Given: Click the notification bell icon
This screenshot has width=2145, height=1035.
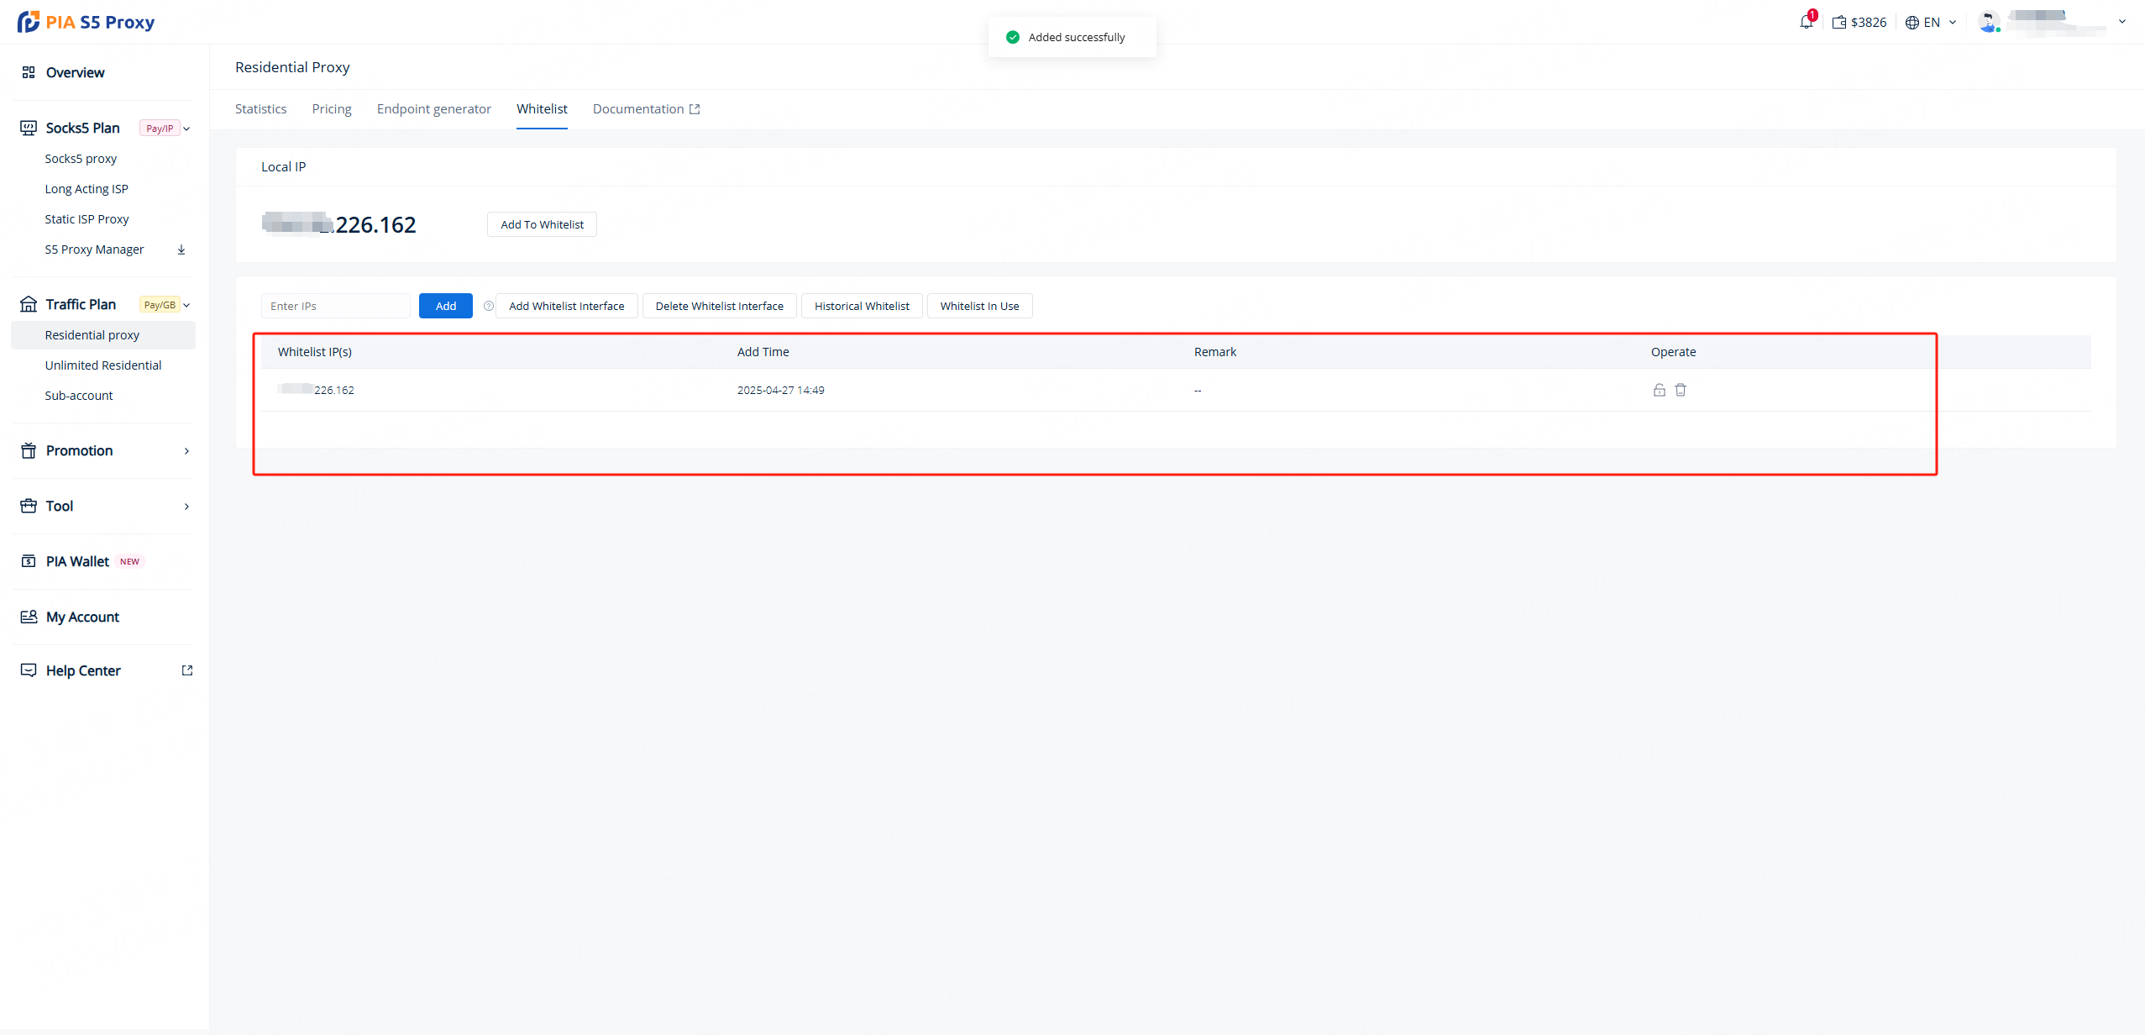Looking at the screenshot, I should click(x=1806, y=23).
